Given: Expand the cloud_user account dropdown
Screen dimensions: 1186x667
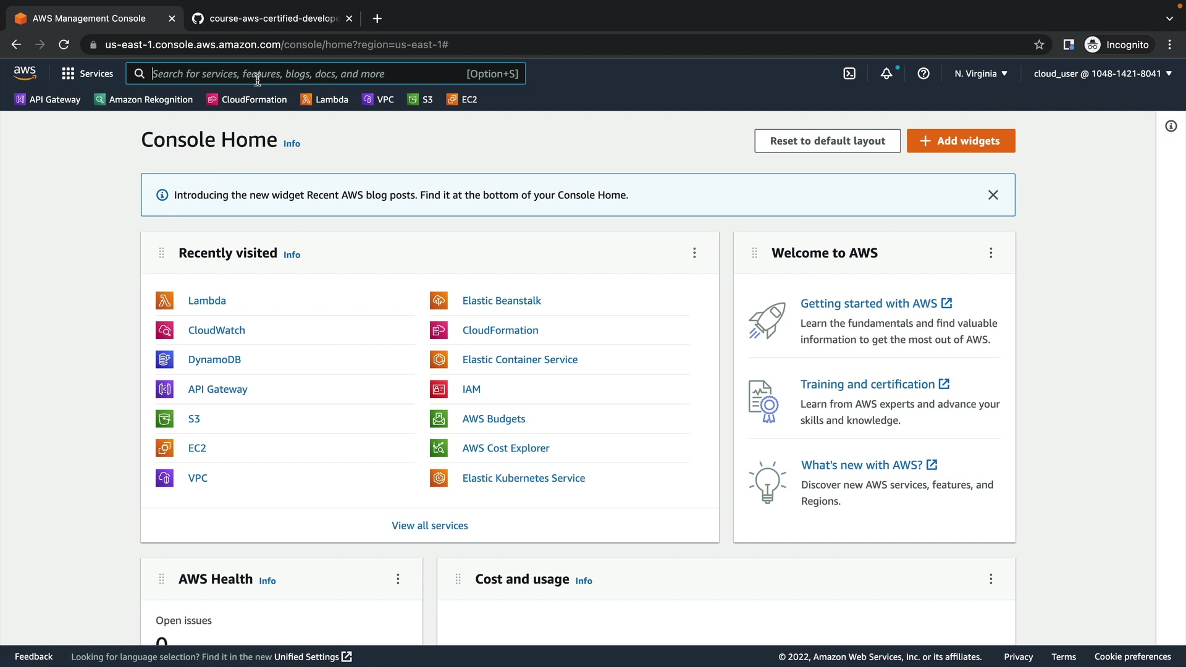Looking at the screenshot, I should point(1102,73).
